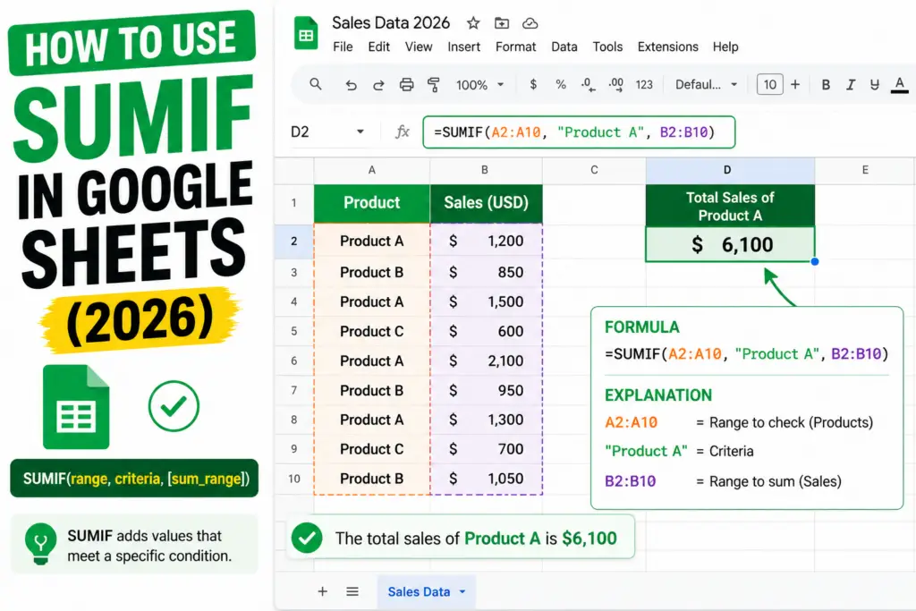The image size is (916, 611).
Task: Select Product A in row 4
Action: (371, 302)
